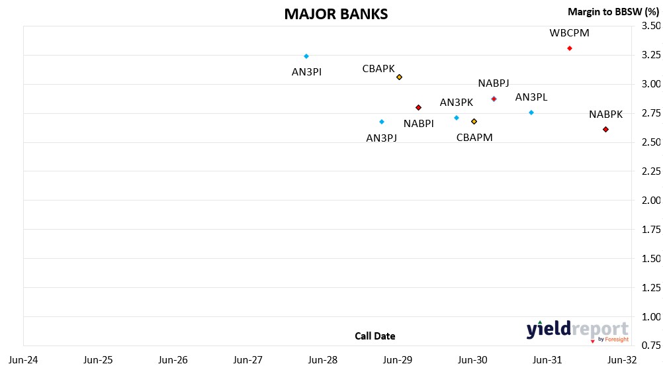
Task: Open the yieldreport logo link
Action: point(577,331)
